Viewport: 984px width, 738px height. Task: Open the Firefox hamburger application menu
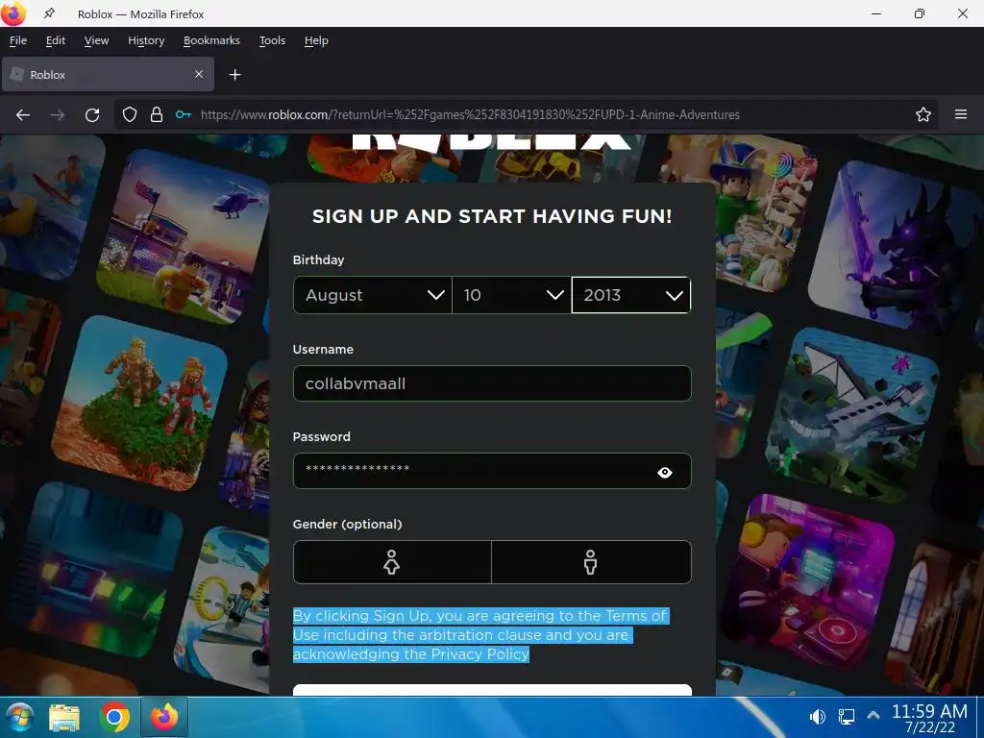pyautogui.click(x=961, y=114)
